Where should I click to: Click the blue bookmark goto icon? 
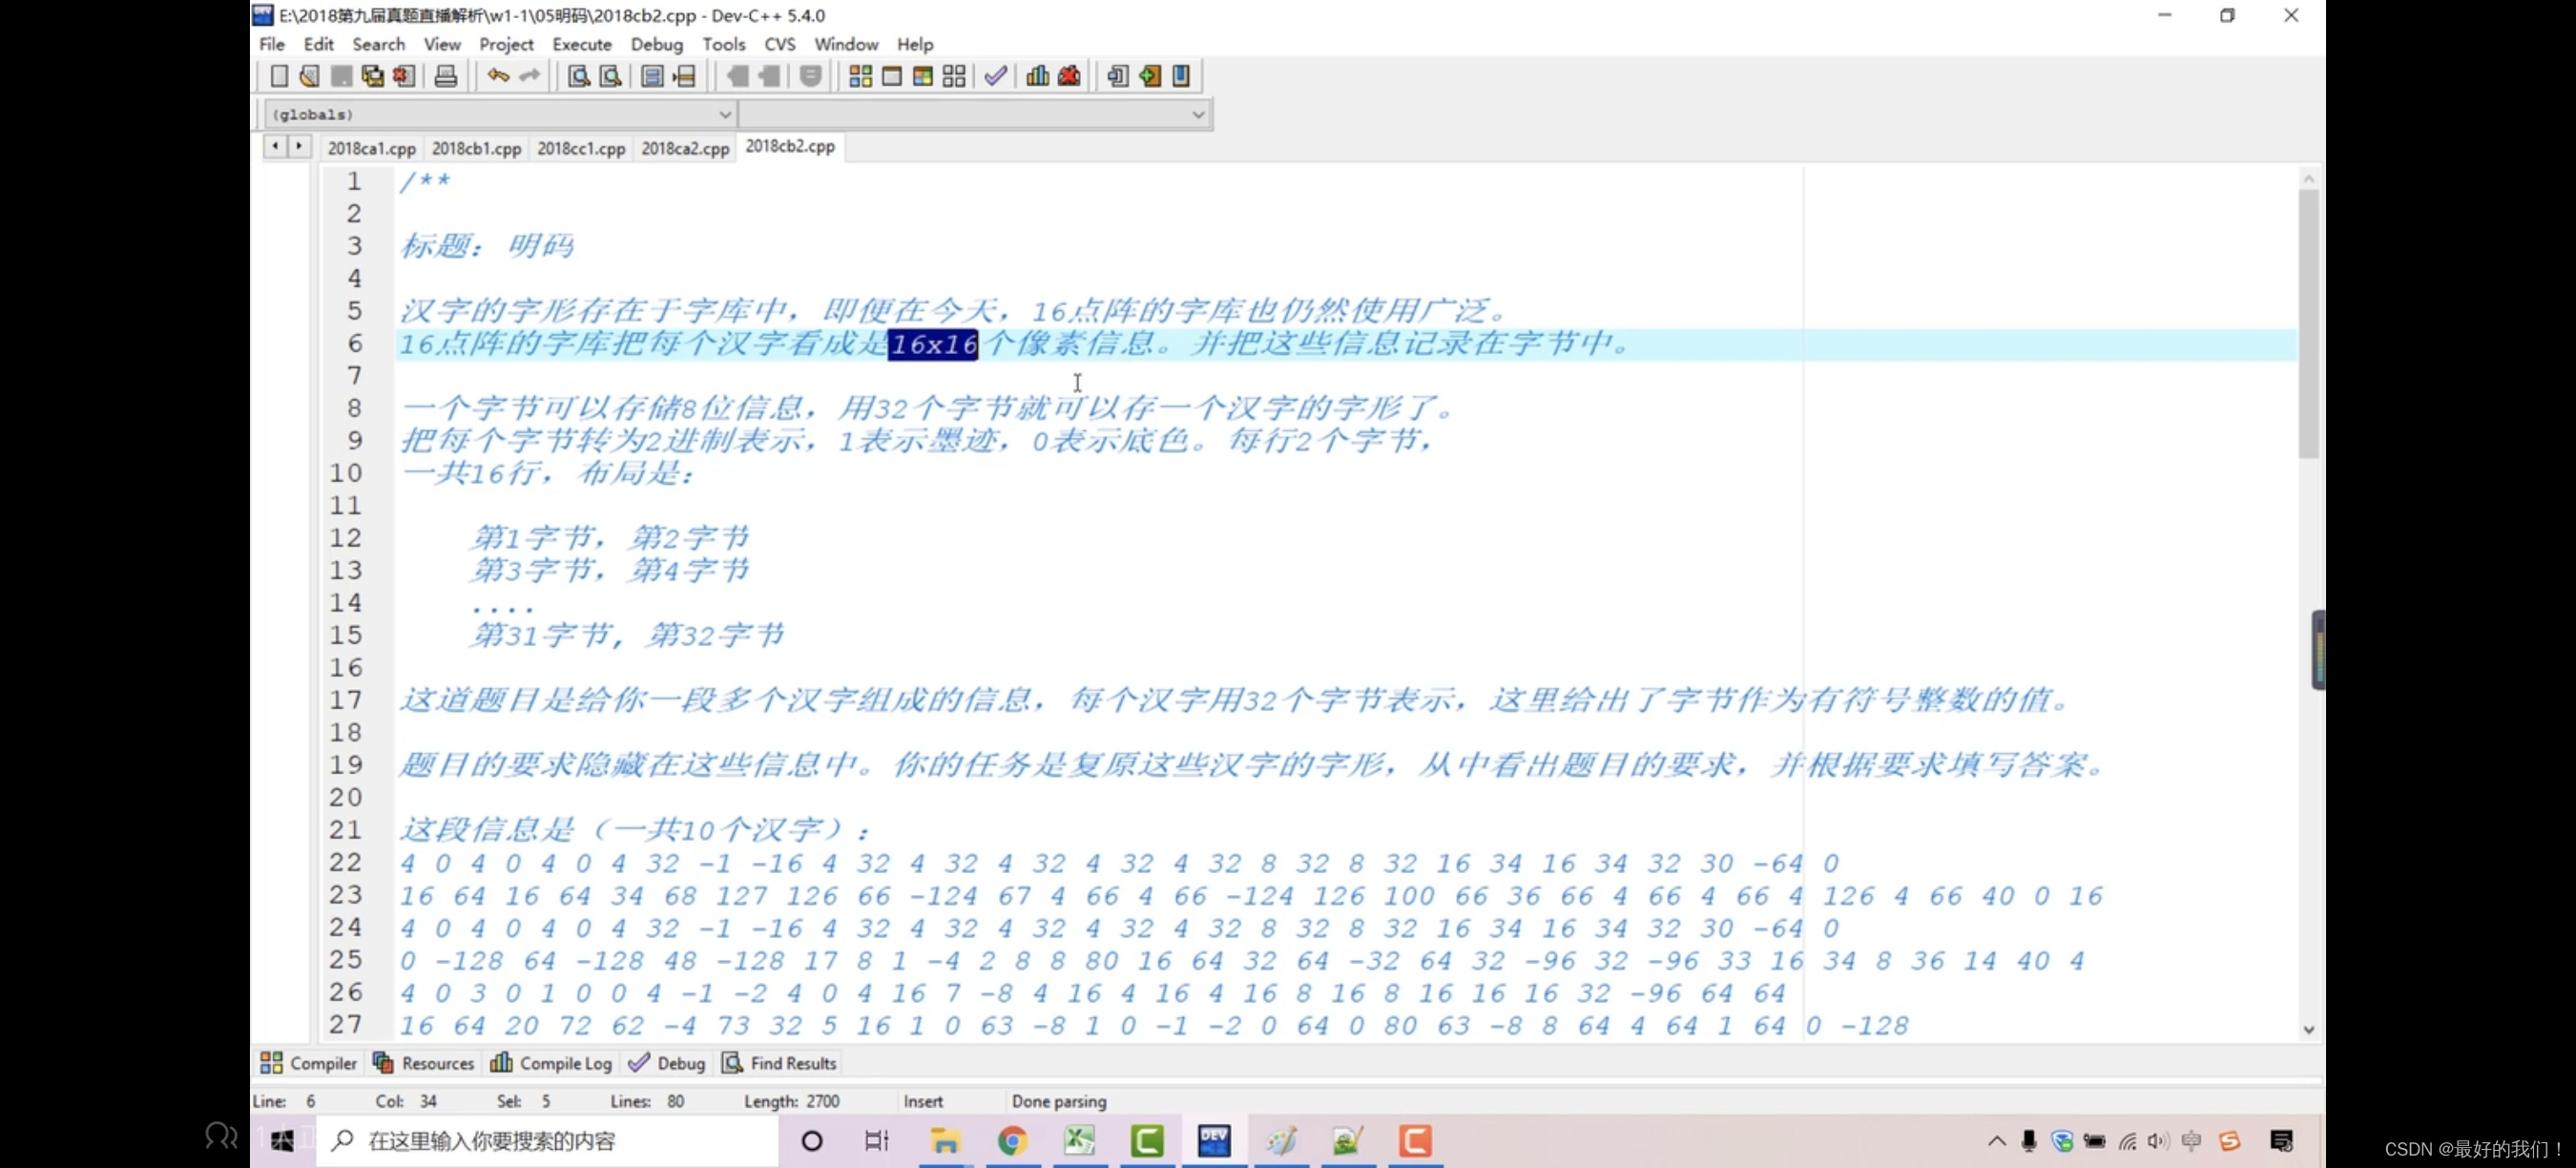coord(1181,76)
